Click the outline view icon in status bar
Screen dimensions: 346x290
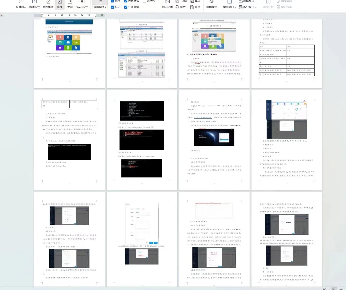pos(341,289)
